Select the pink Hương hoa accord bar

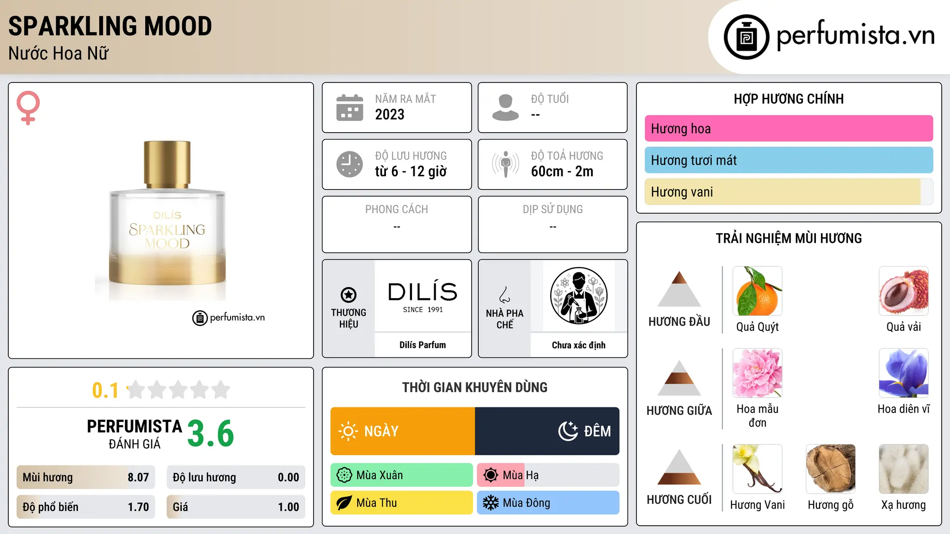point(789,128)
